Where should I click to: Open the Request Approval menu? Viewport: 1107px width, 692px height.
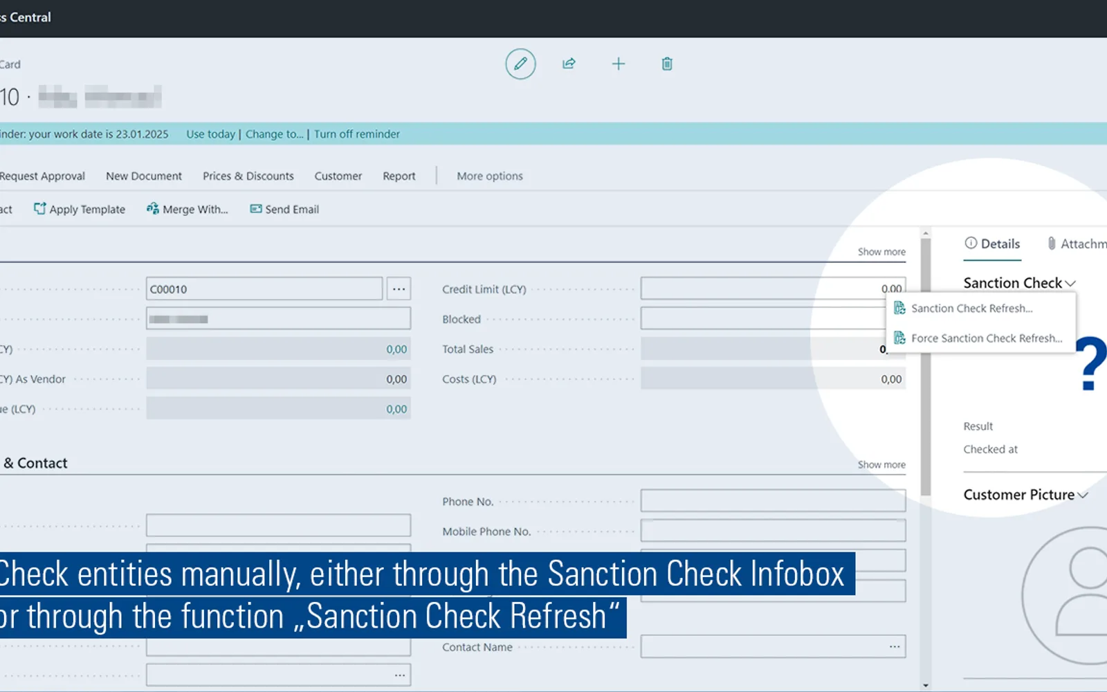click(42, 176)
